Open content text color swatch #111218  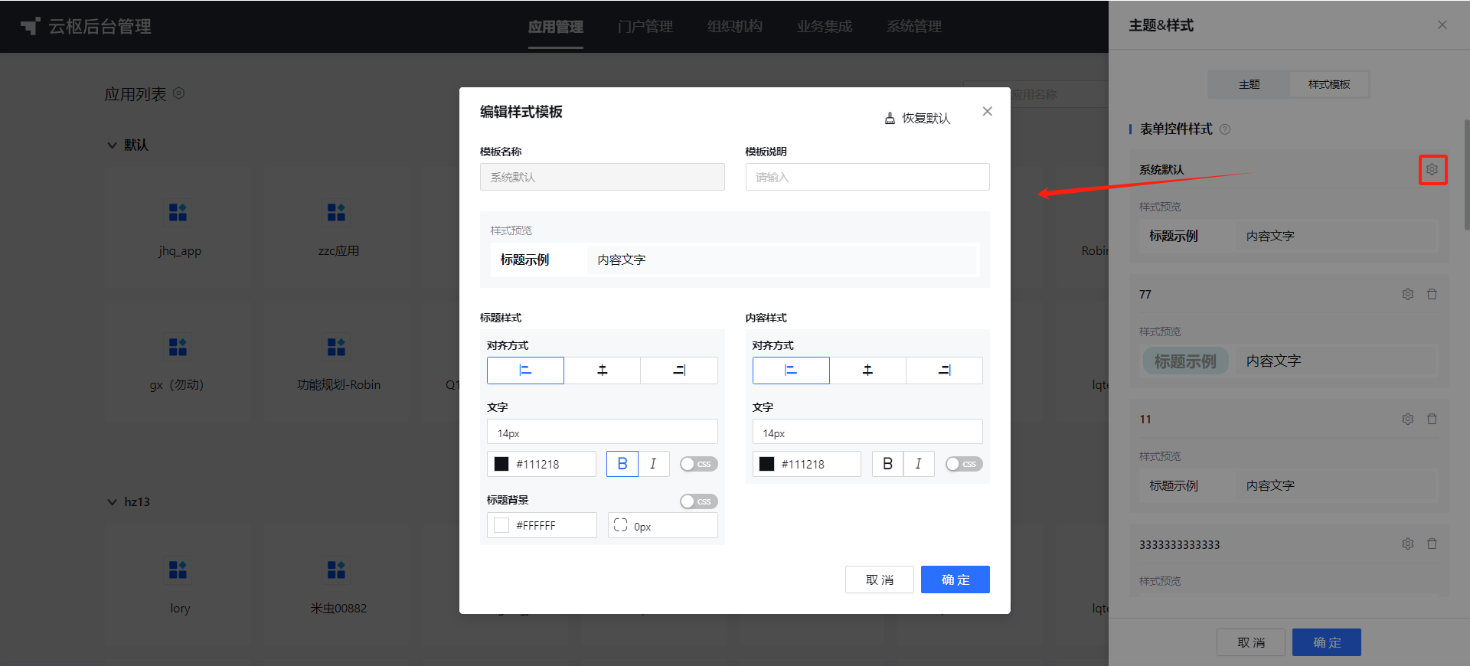click(766, 464)
